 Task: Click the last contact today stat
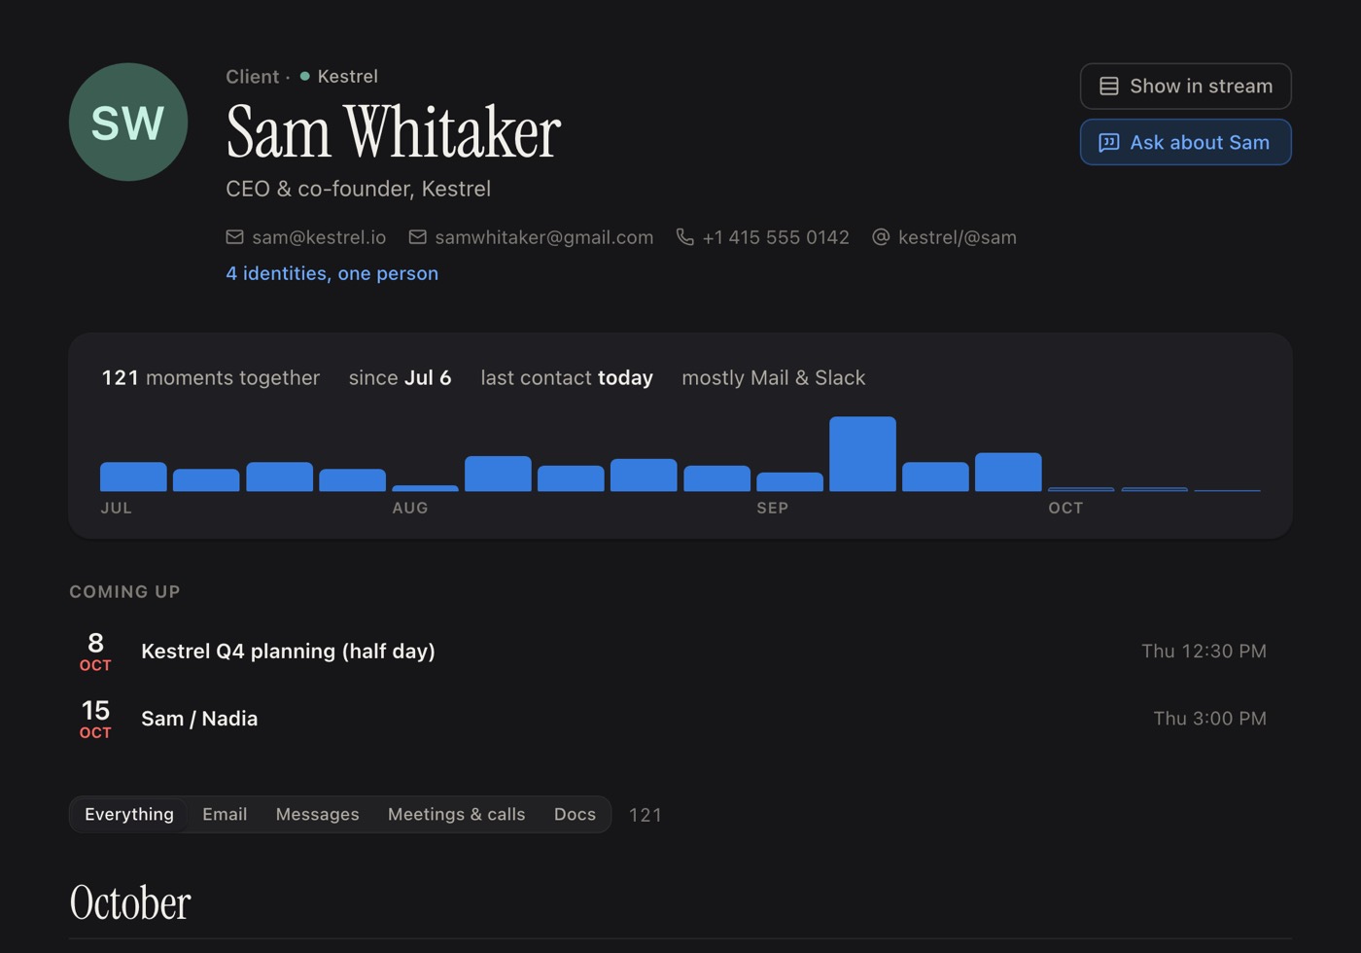pos(567,377)
